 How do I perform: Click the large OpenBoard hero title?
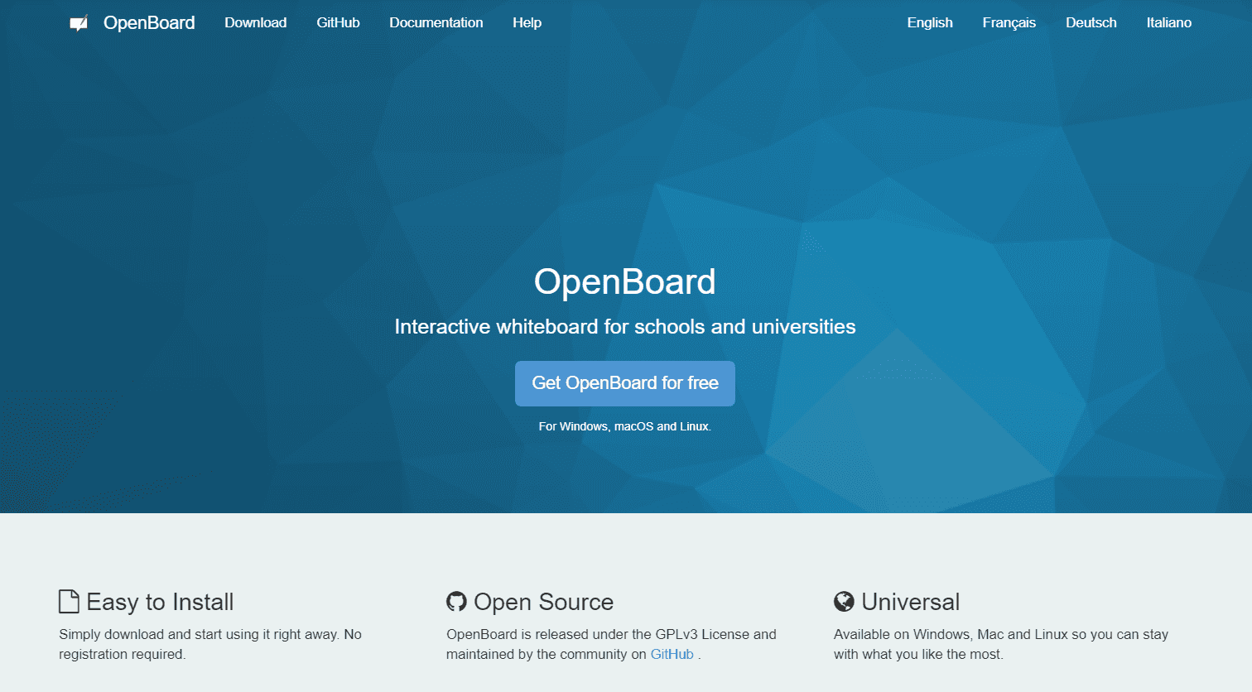click(625, 282)
